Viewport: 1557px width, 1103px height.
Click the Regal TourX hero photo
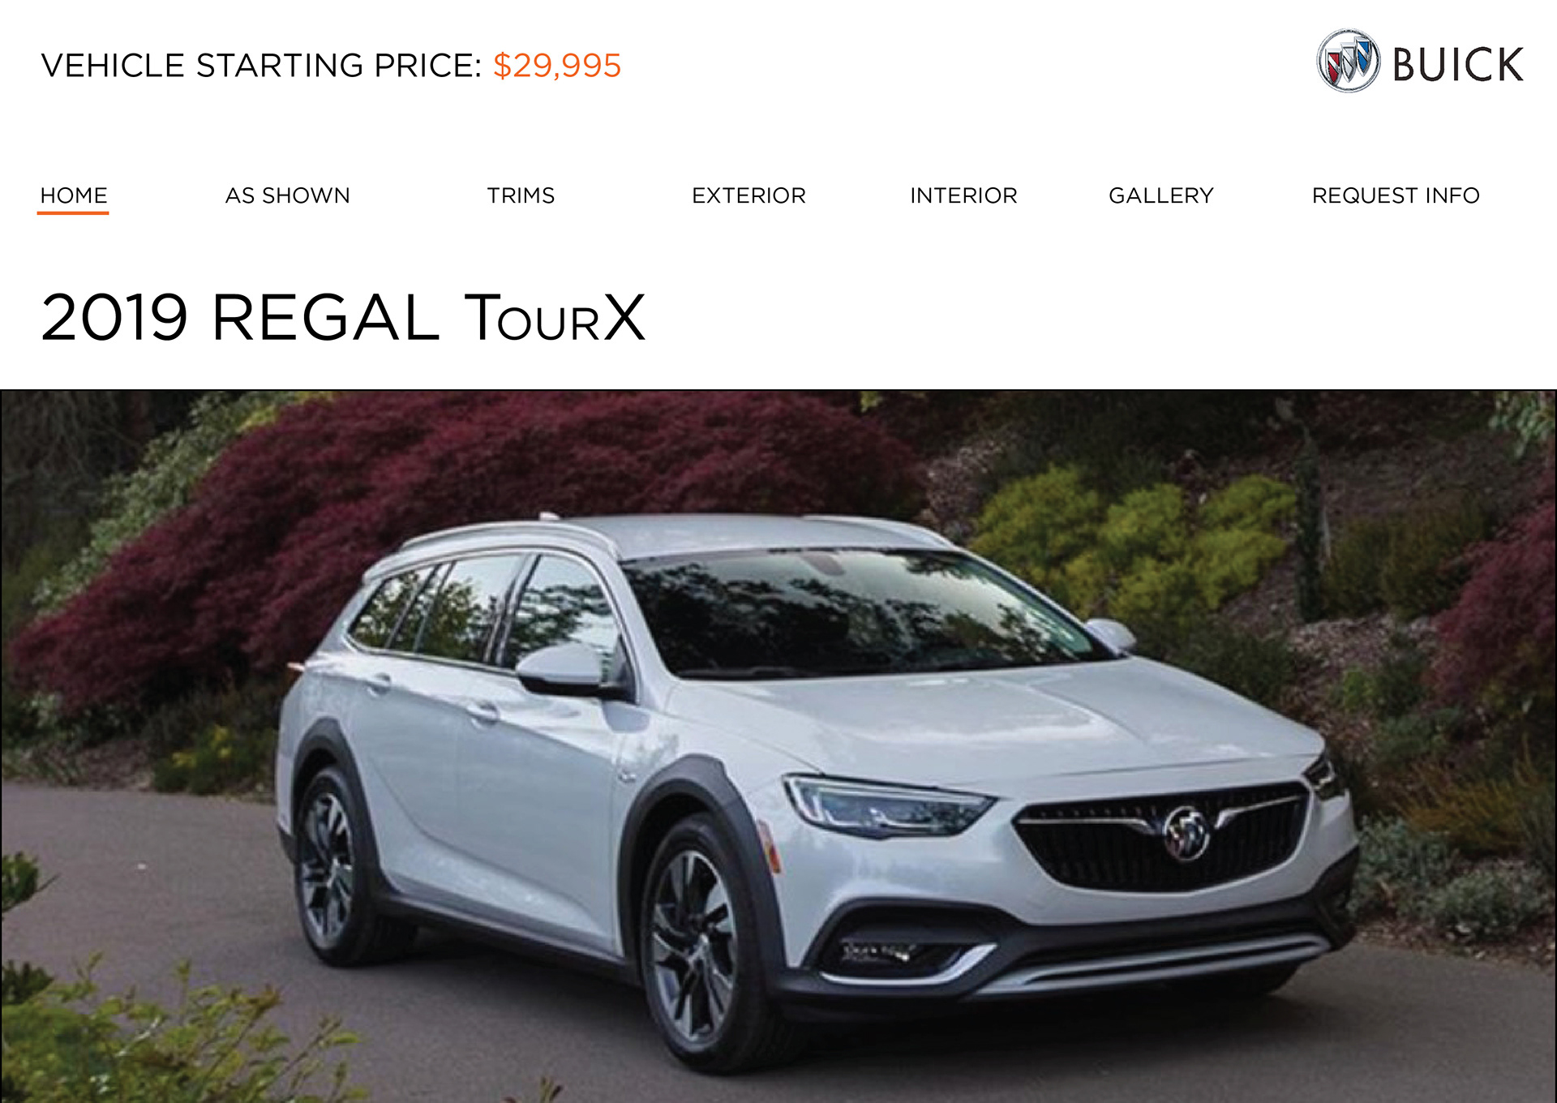[x=778, y=746]
